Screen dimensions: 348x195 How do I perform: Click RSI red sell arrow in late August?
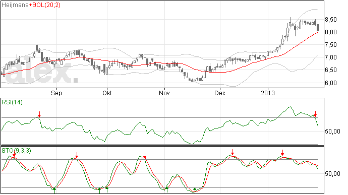point(39,114)
